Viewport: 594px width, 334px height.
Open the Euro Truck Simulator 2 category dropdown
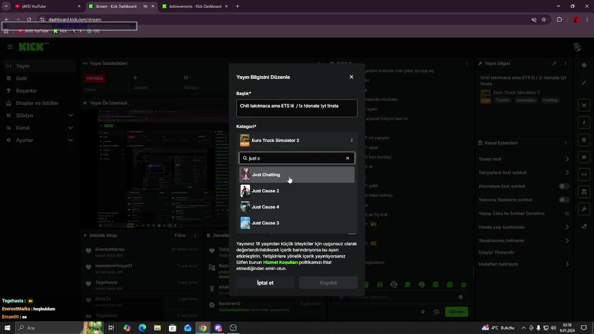point(297,140)
